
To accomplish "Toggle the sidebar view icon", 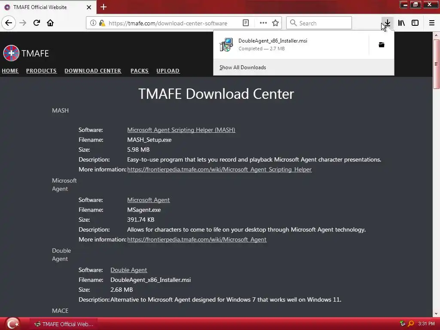I will pos(415,23).
